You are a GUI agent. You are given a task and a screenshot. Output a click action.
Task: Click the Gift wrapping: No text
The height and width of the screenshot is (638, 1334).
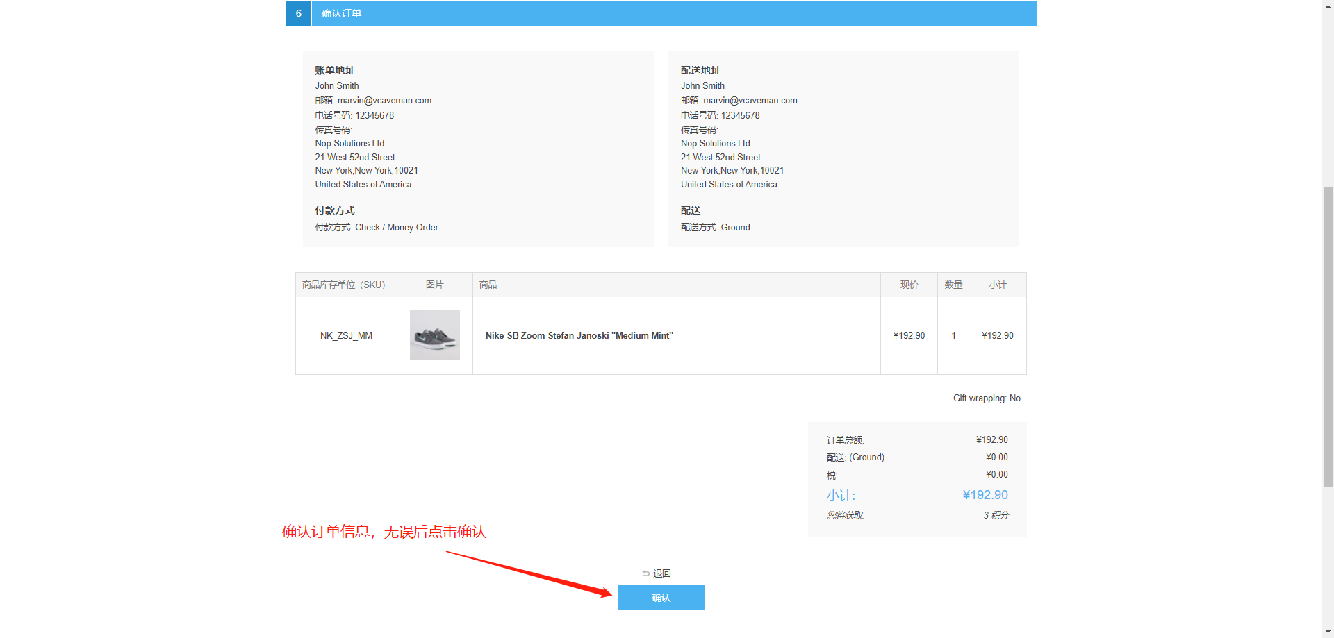(x=987, y=398)
